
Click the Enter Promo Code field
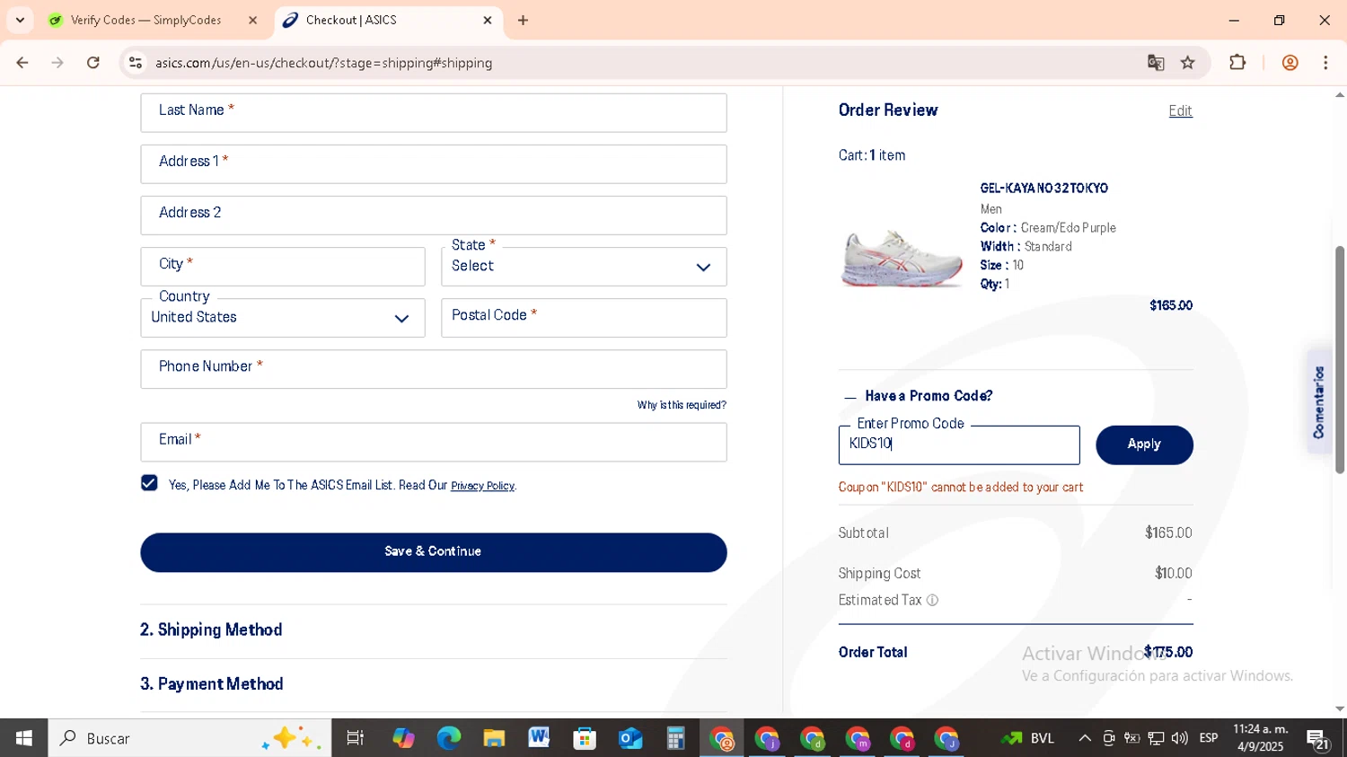pyautogui.click(x=959, y=445)
